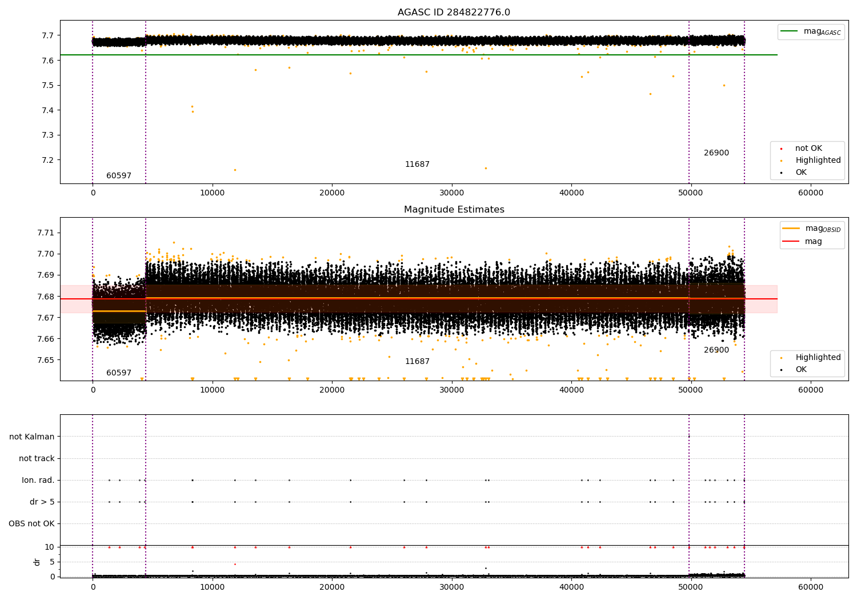This screenshot has height=600, width=857.
Task: Click x-axis tick 40000 under Magnitude Estimates plot
Action: (571, 390)
